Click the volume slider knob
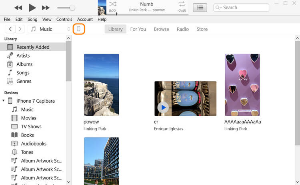Screen dimensions: 300x185 pos(72,8)
